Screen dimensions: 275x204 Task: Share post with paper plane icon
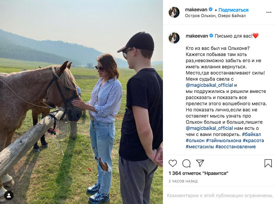point(200,163)
